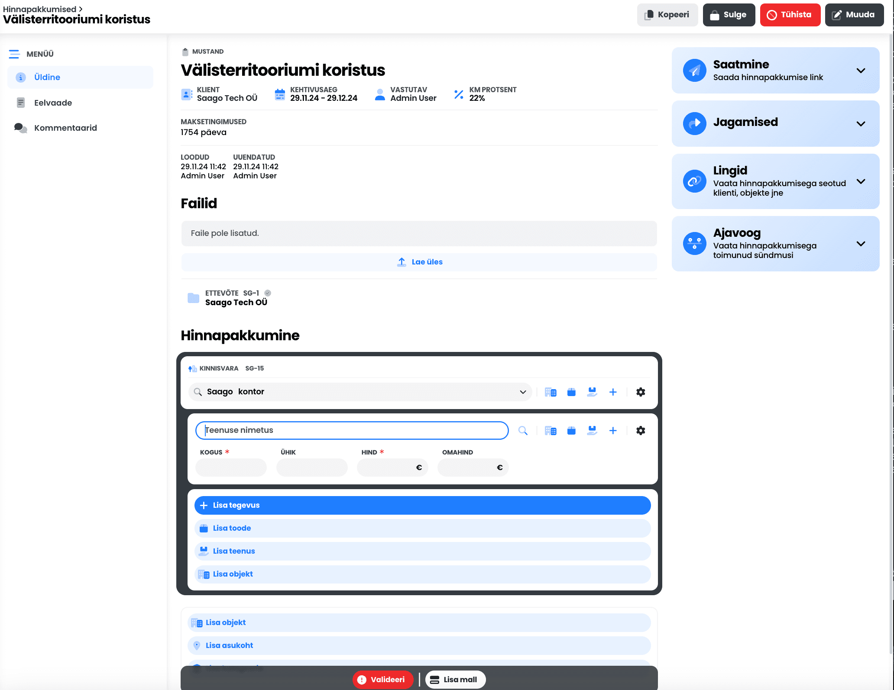Click add product icon in service row
894x690 pixels.
coord(571,430)
